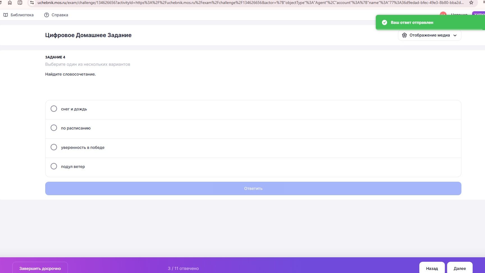The width and height of the screenshot is (485, 273).
Task: Click the browser home icon
Action: [10, 3]
